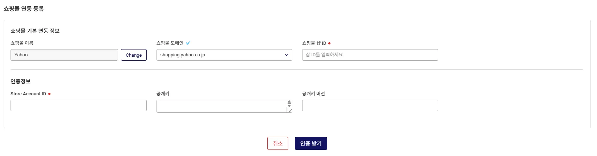Click the blue checkmark beside 쇼핑몰 도메인
Viewport: 597px width, 156px height.
[188, 43]
